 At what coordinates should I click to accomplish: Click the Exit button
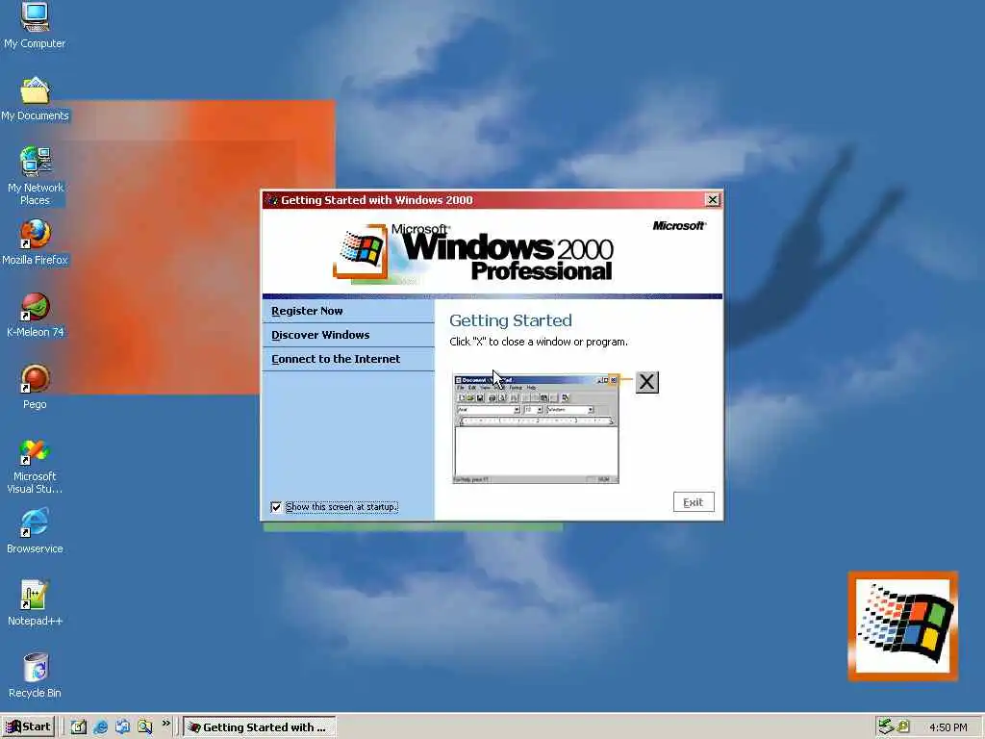coord(694,502)
